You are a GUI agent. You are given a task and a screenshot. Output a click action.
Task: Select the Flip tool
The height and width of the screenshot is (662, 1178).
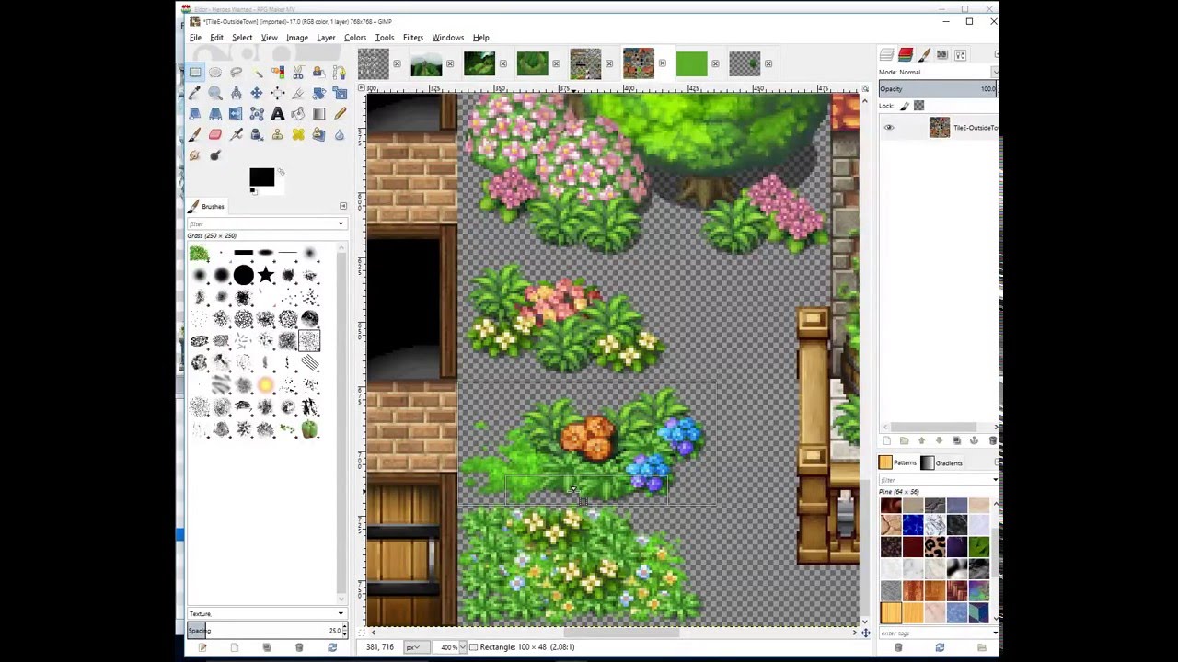[237, 114]
